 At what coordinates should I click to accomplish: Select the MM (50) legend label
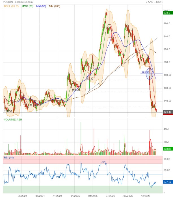tap(41, 6)
